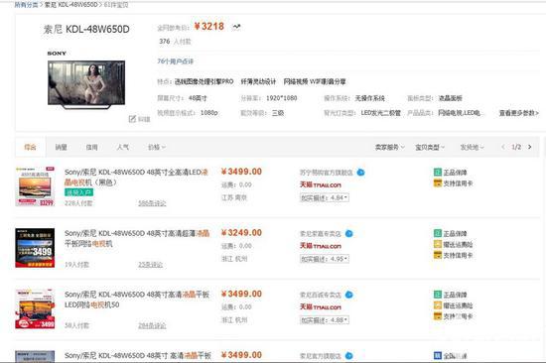The height and width of the screenshot is (363, 546).
Task: Open the 76 user reviews link
Action: click(x=175, y=61)
